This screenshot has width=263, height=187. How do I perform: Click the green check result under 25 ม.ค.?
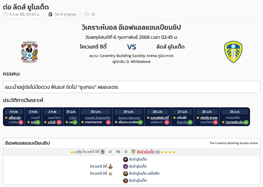246,122
